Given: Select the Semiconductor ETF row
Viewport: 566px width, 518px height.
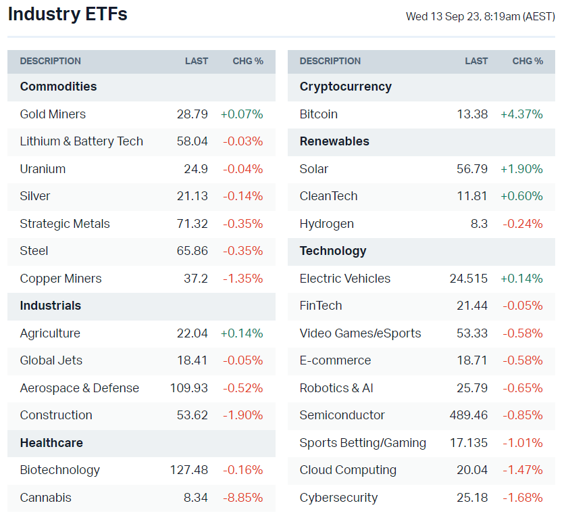Looking at the screenshot, I should tap(342, 415).
